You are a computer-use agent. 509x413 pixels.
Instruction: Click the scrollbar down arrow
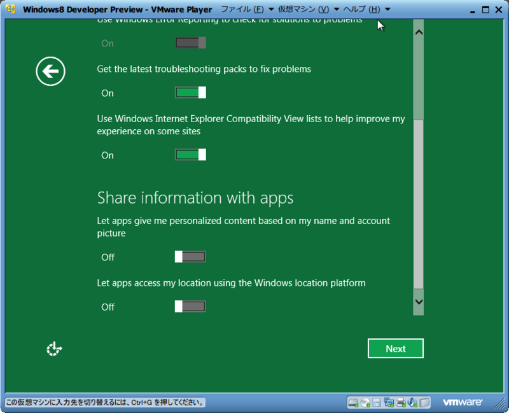click(419, 302)
